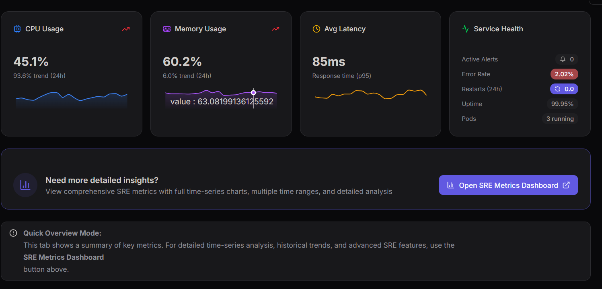
Task: Click the latency sparkline on Avg Latency card
Action: tap(370, 95)
